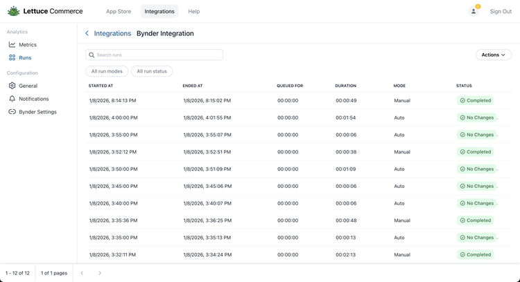Click Completed badge for 3:52:12 PM run
This screenshot has height=282, width=520.
pyautogui.click(x=475, y=152)
